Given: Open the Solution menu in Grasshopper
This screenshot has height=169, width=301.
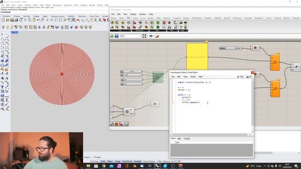Looking at the screenshot, I should pyautogui.click(x=143, y=14).
